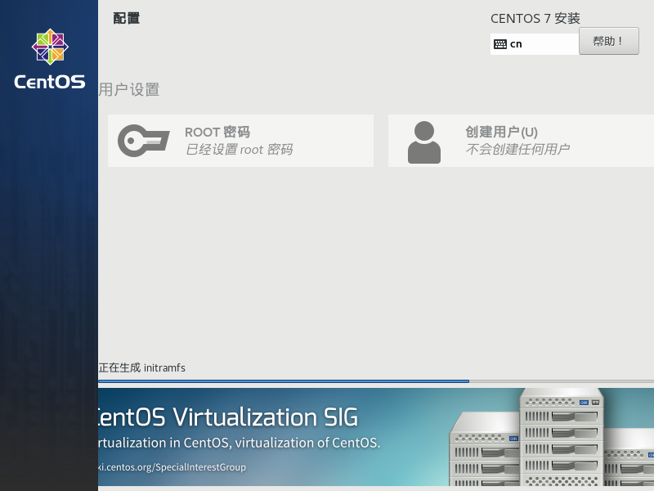The width and height of the screenshot is (654, 491).
Task: Click 已经设置 root 密码 status text
Action: (x=239, y=149)
